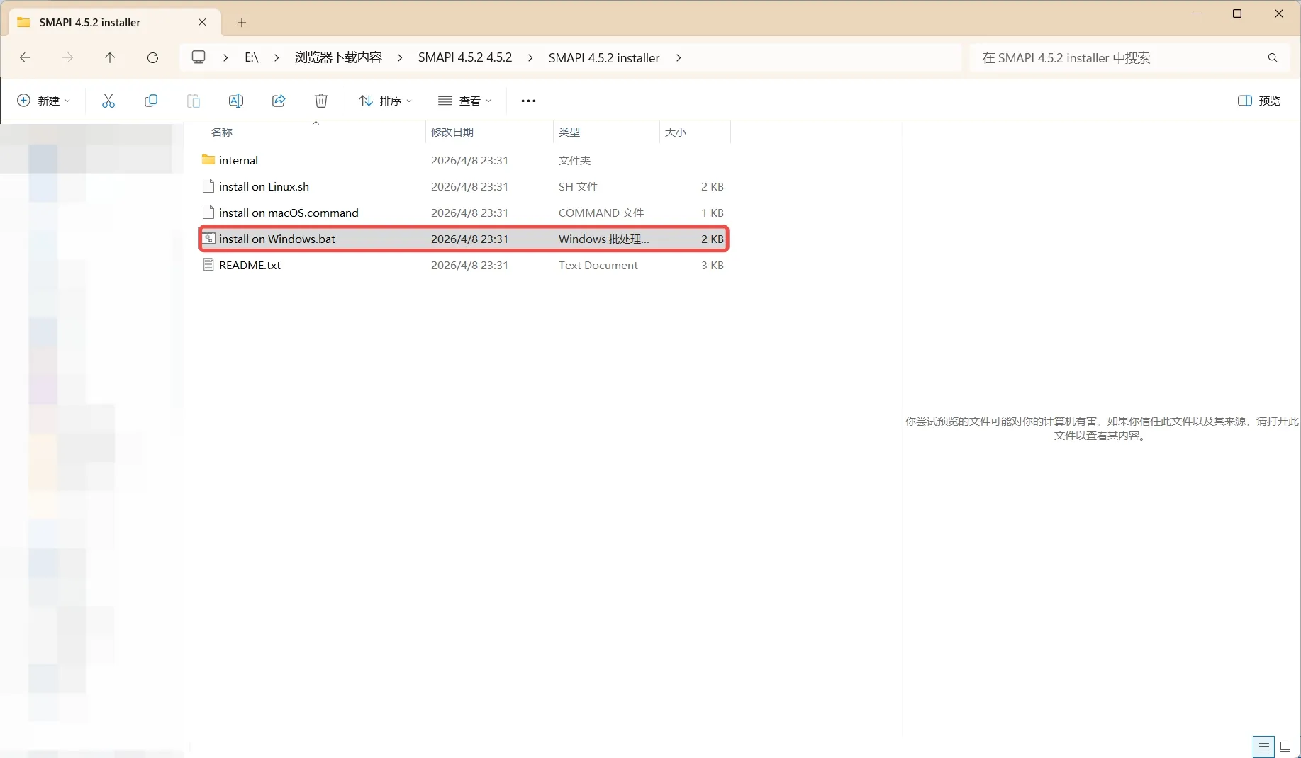1301x758 pixels.
Task: Go back to the previous folder
Action: pyautogui.click(x=26, y=57)
